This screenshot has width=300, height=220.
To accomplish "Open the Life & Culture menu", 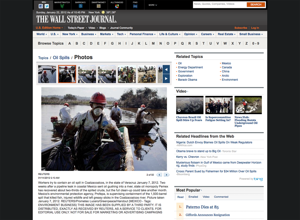I will coord(170,34).
